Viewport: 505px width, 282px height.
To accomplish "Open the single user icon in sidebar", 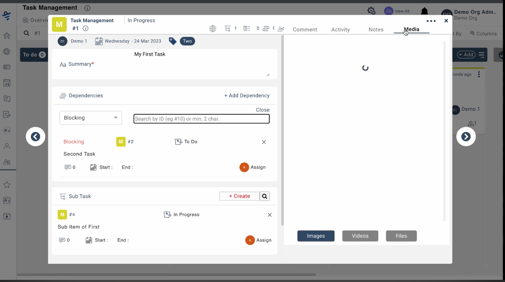I will pos(7,146).
